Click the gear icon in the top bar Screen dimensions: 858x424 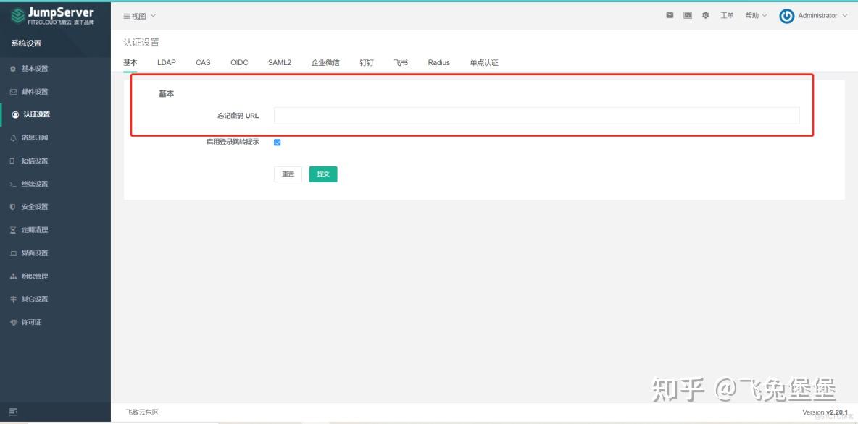pyautogui.click(x=705, y=14)
